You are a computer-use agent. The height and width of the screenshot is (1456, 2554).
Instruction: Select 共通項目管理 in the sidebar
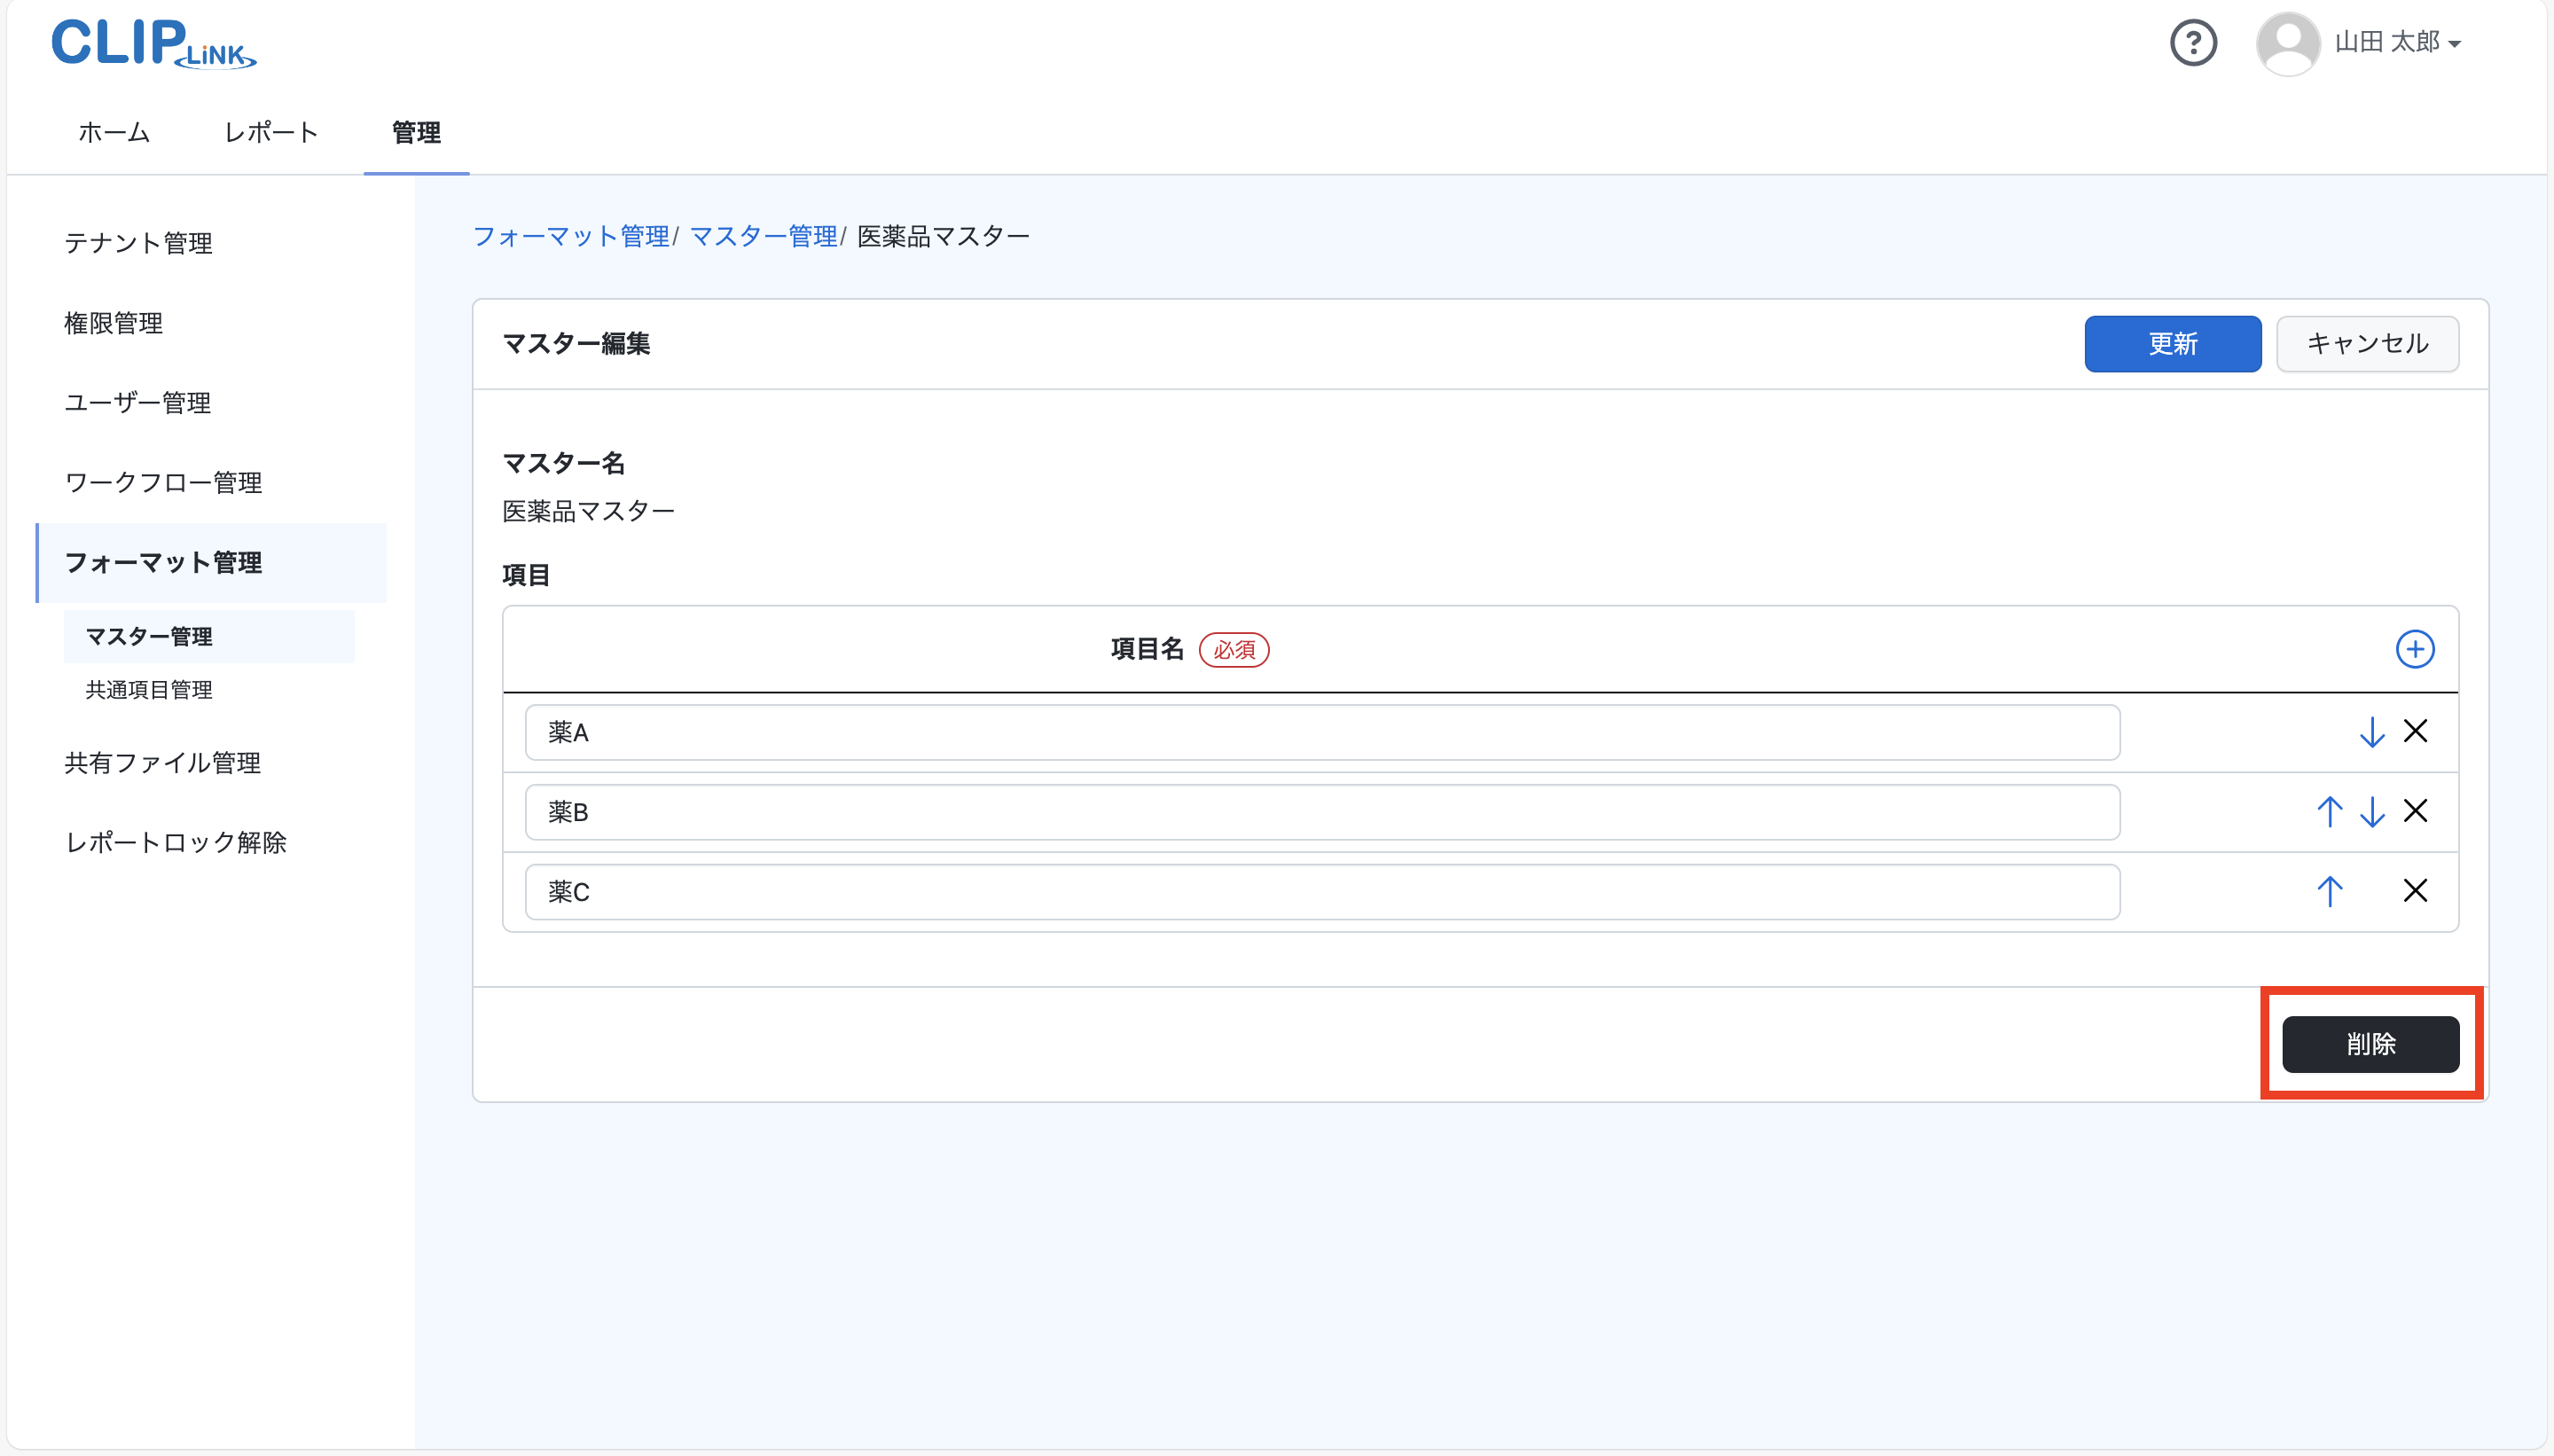147,689
